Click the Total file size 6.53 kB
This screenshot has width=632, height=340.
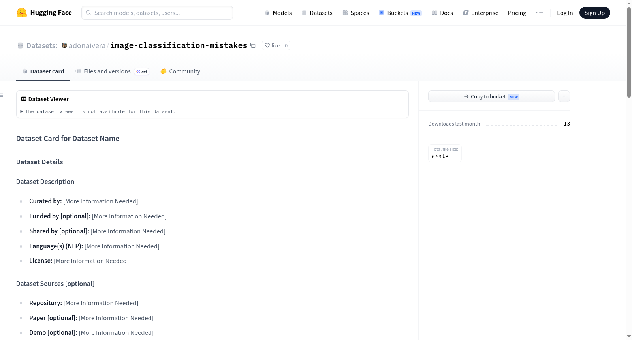coord(445,153)
